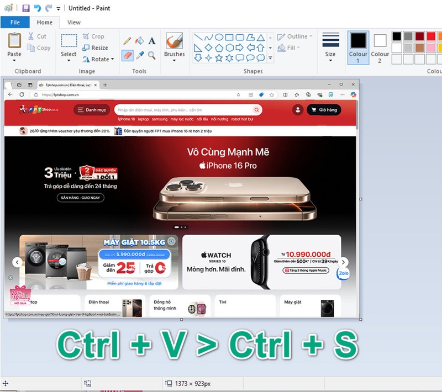Choose the Rectangle shape
Image resolution: width=442 pixels, height=392 pixels.
(x=229, y=37)
